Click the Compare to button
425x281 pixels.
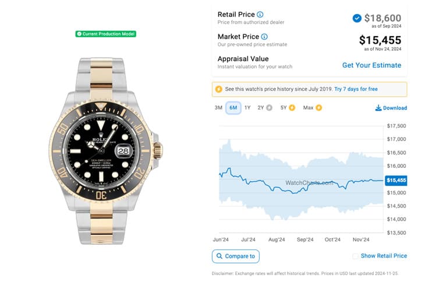pyautogui.click(x=235, y=257)
